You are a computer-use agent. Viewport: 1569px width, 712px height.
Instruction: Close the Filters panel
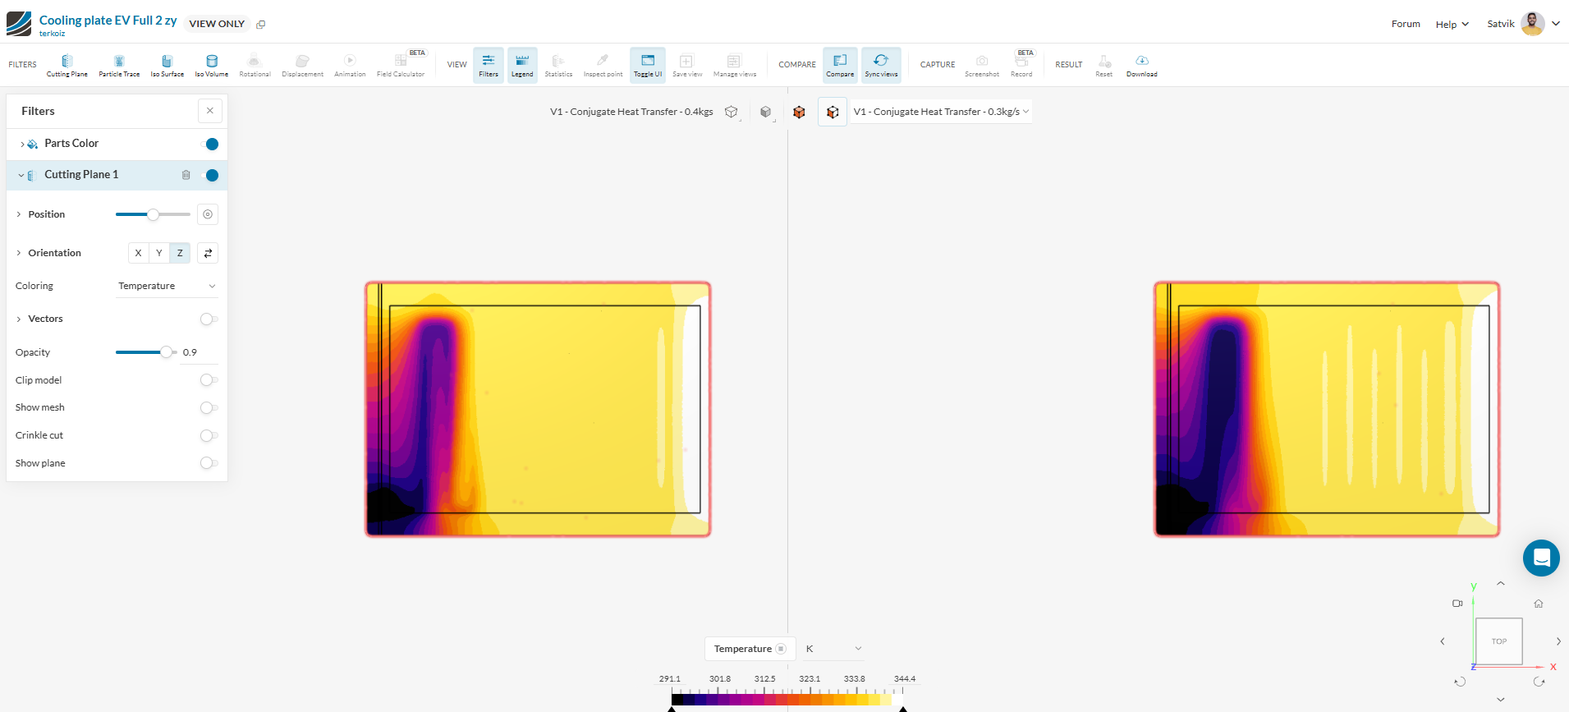[x=210, y=111]
